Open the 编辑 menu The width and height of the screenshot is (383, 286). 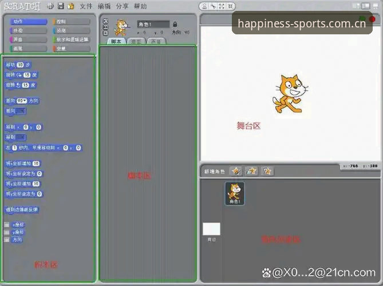104,6
